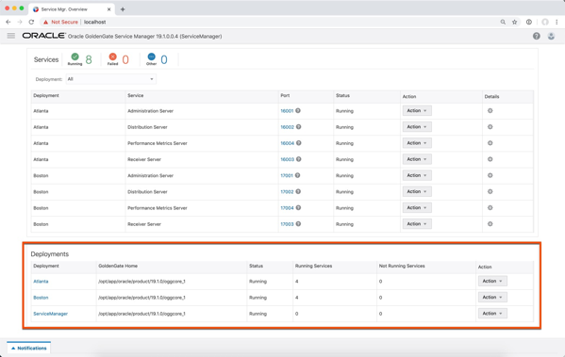Open Action dropdown for Boston Performance Metrics Server

tap(417, 207)
